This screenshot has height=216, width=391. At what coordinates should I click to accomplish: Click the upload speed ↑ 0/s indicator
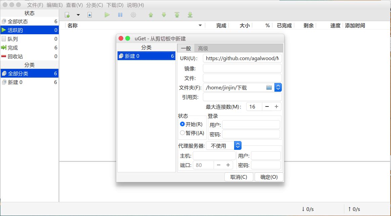[354, 209]
